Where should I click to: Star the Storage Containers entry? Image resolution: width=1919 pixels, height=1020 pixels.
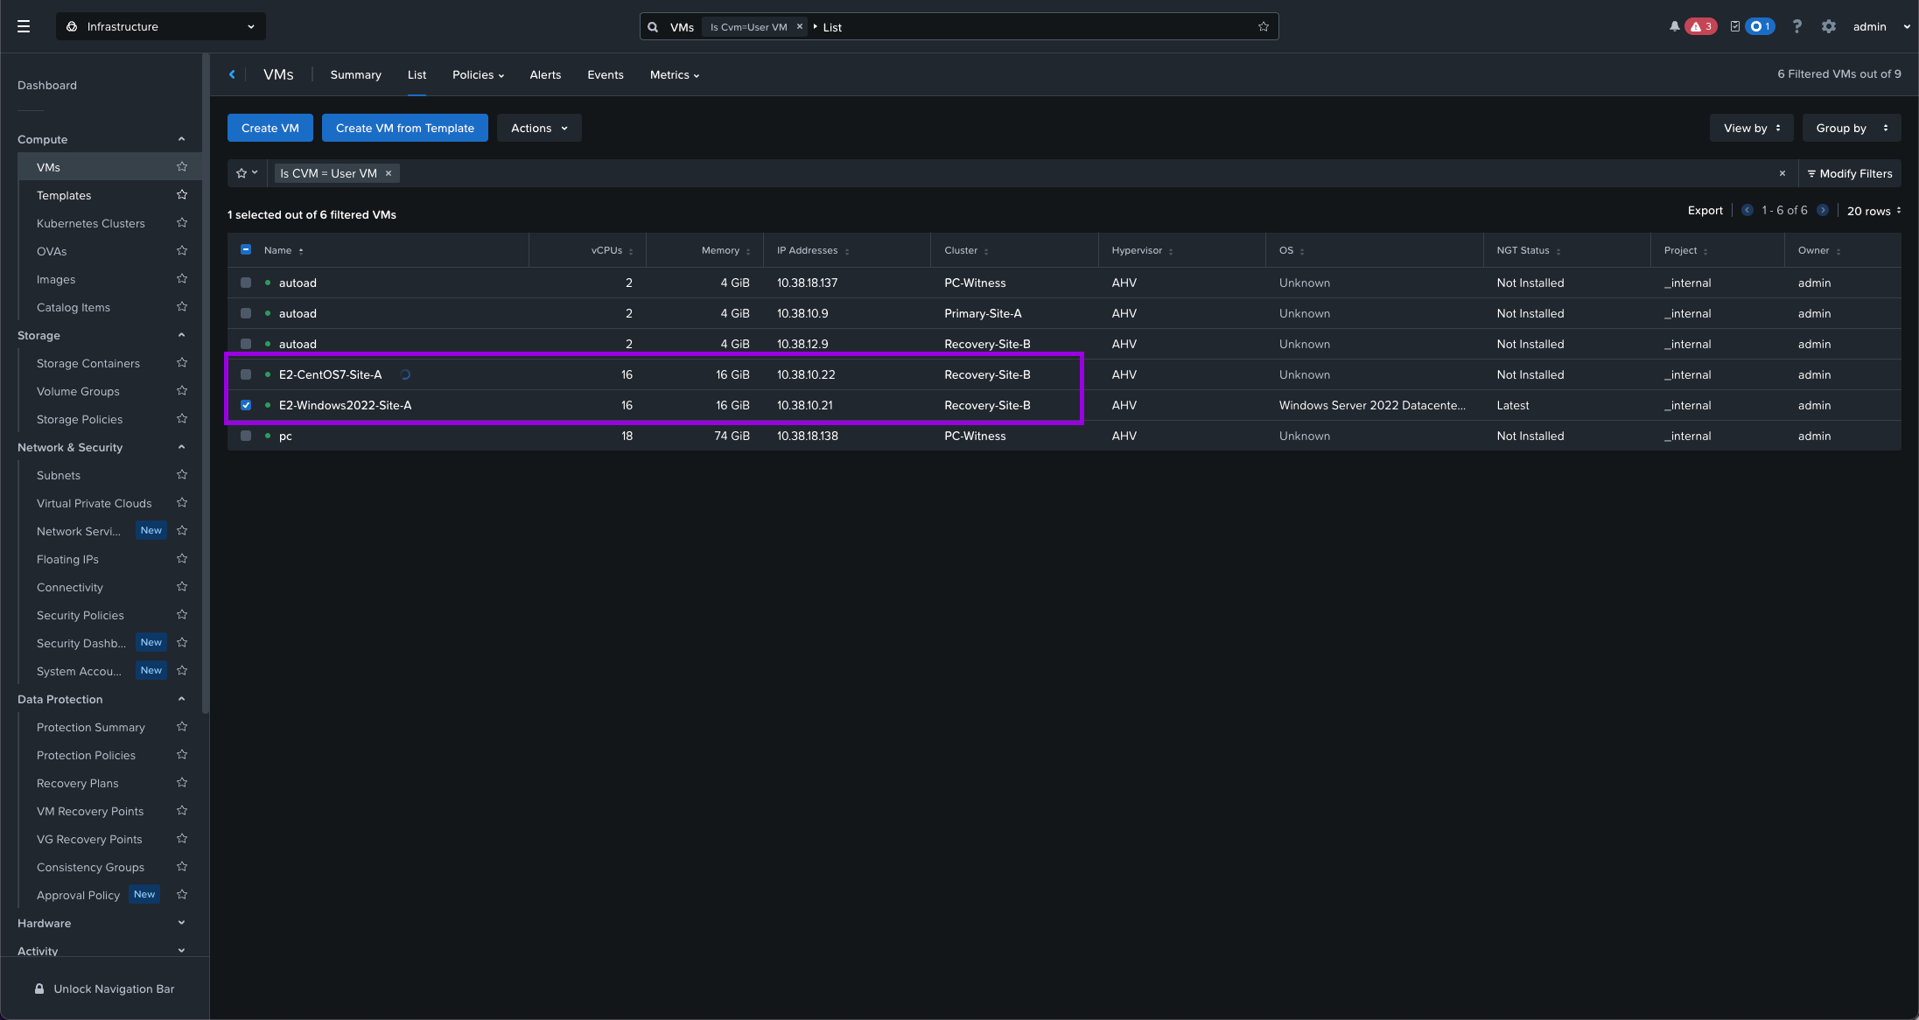(182, 363)
